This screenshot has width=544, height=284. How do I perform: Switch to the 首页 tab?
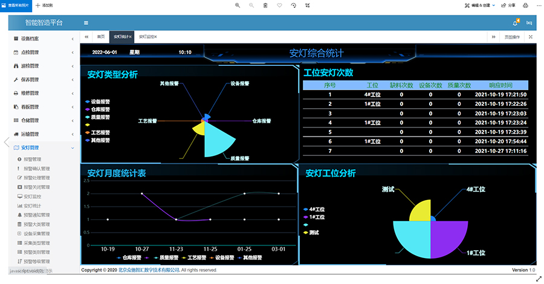pyautogui.click(x=100, y=37)
